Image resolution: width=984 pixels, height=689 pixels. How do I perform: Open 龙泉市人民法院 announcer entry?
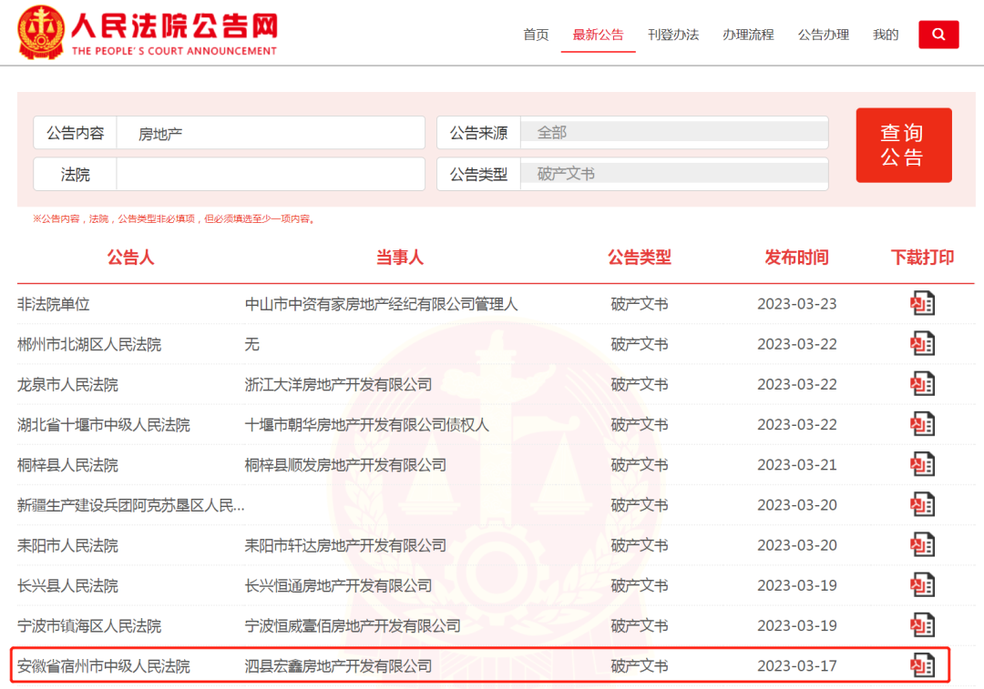click(x=67, y=384)
